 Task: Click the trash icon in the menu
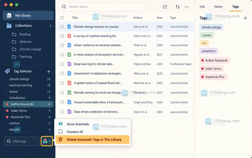(60, 139)
